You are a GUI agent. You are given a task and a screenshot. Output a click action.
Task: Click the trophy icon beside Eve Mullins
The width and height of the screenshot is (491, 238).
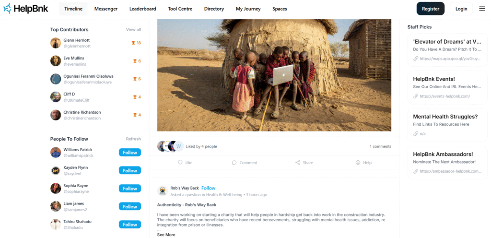135,61
